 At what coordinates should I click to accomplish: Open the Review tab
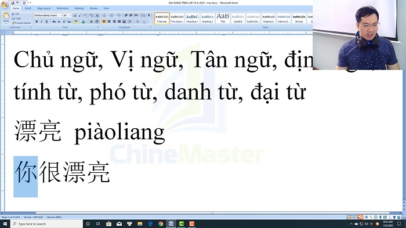pos(94,8)
